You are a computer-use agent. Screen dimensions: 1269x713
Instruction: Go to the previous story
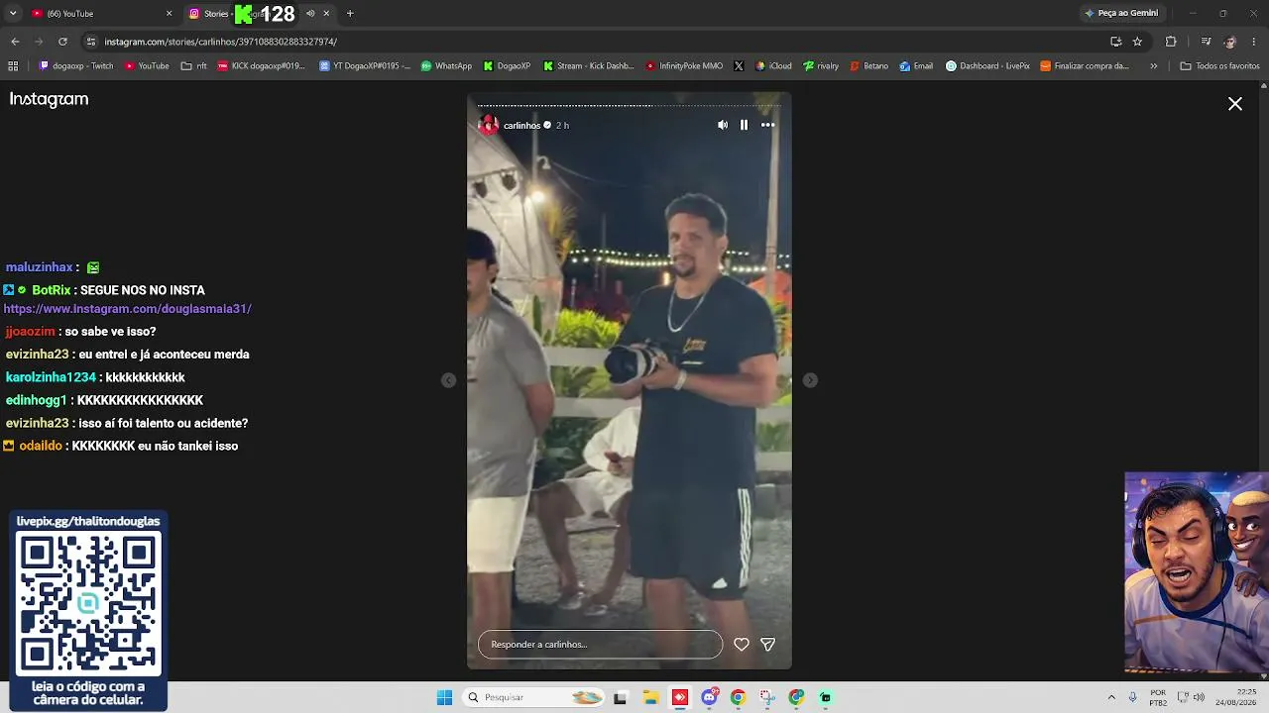[449, 380]
